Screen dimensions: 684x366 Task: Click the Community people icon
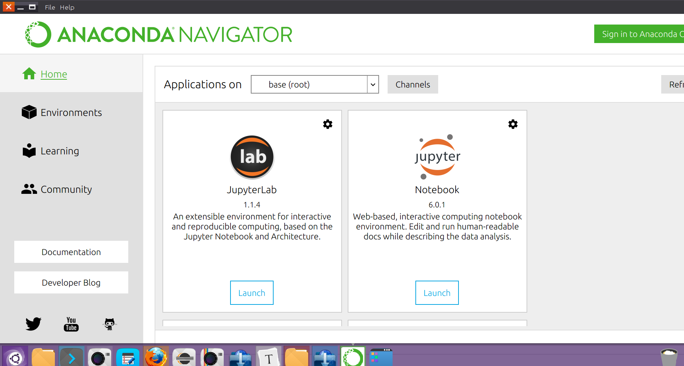click(29, 189)
